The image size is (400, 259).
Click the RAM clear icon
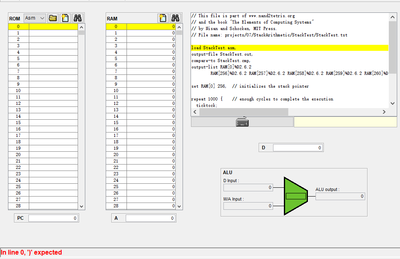(x=163, y=18)
